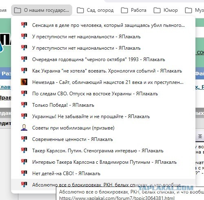
Task: Click the center-align icon in the page editor
Action: point(200,136)
